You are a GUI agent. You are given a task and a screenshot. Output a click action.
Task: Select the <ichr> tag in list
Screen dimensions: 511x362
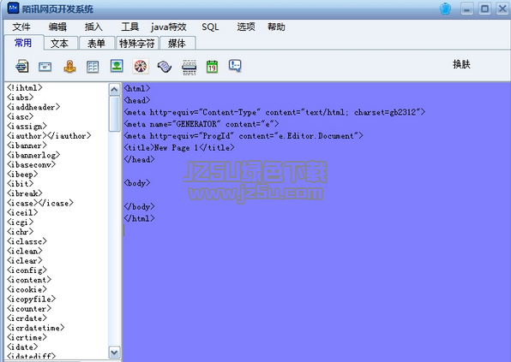coord(21,232)
